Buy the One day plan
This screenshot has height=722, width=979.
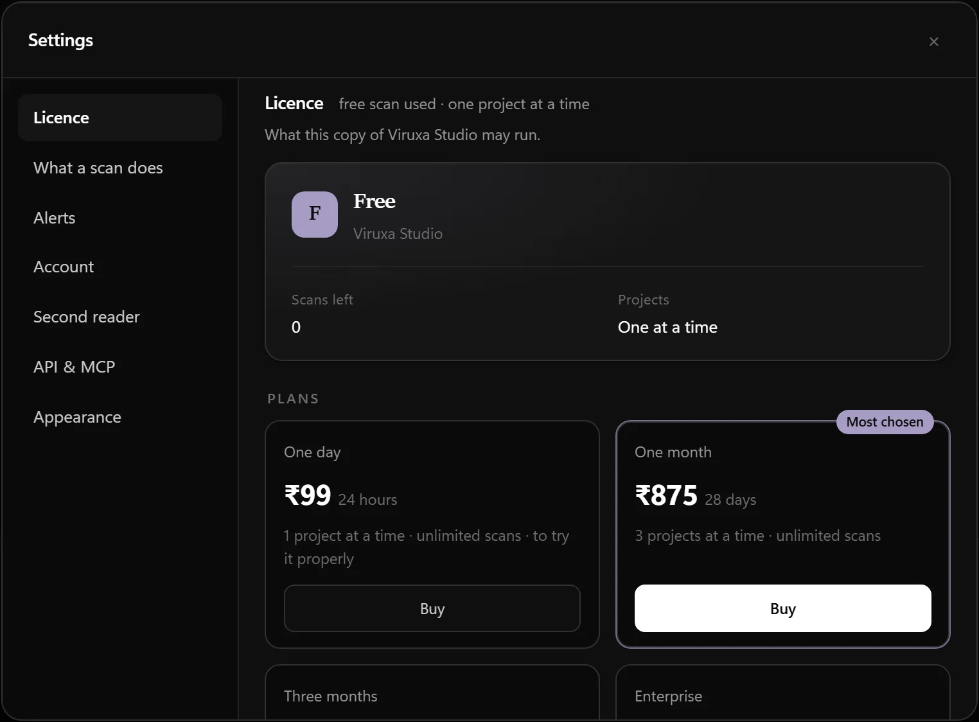(x=432, y=608)
